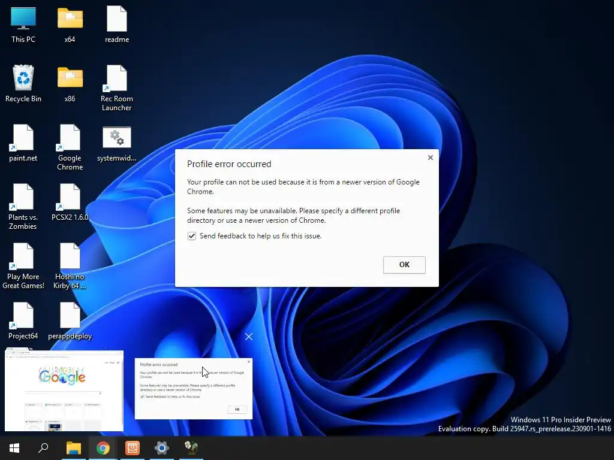
Task: Switch to the Google page preview thumbnail
Action: coord(64,390)
